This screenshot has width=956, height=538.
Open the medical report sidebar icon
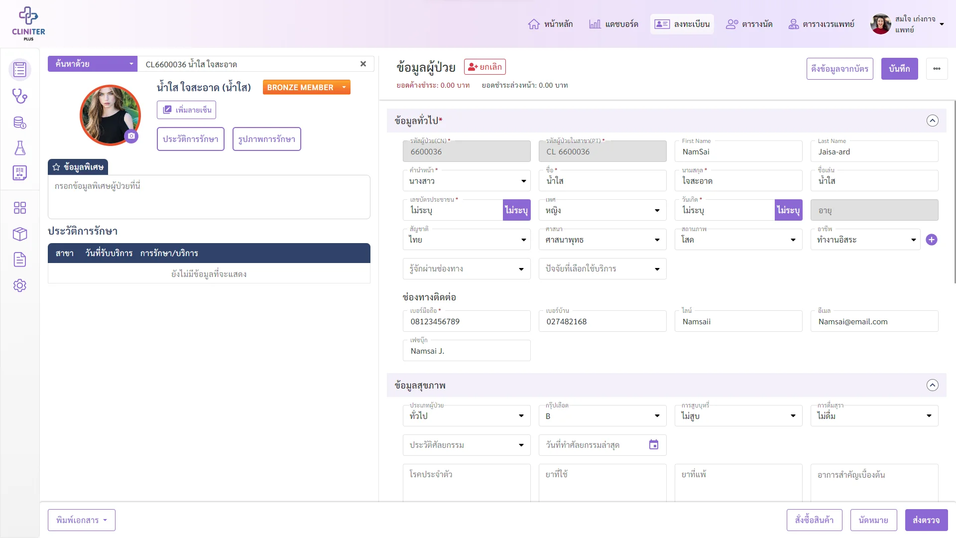pos(20,173)
